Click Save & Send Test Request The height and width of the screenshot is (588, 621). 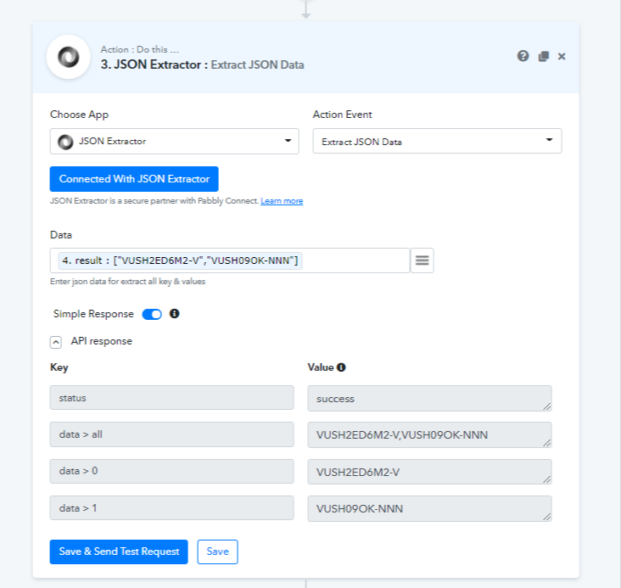119,552
